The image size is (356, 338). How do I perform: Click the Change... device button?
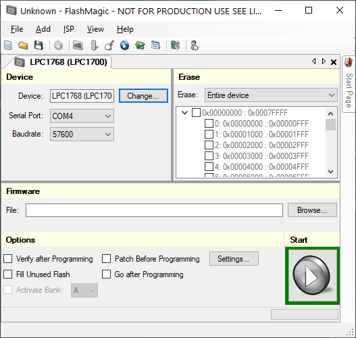click(143, 95)
